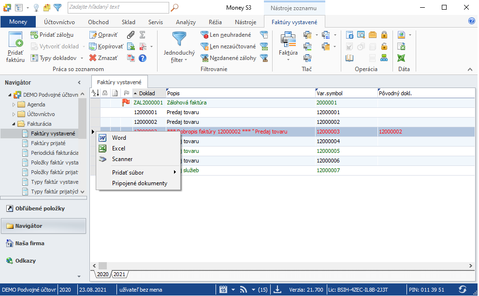Click the red X Zmazať icon
479x296 pixels.
93,58
